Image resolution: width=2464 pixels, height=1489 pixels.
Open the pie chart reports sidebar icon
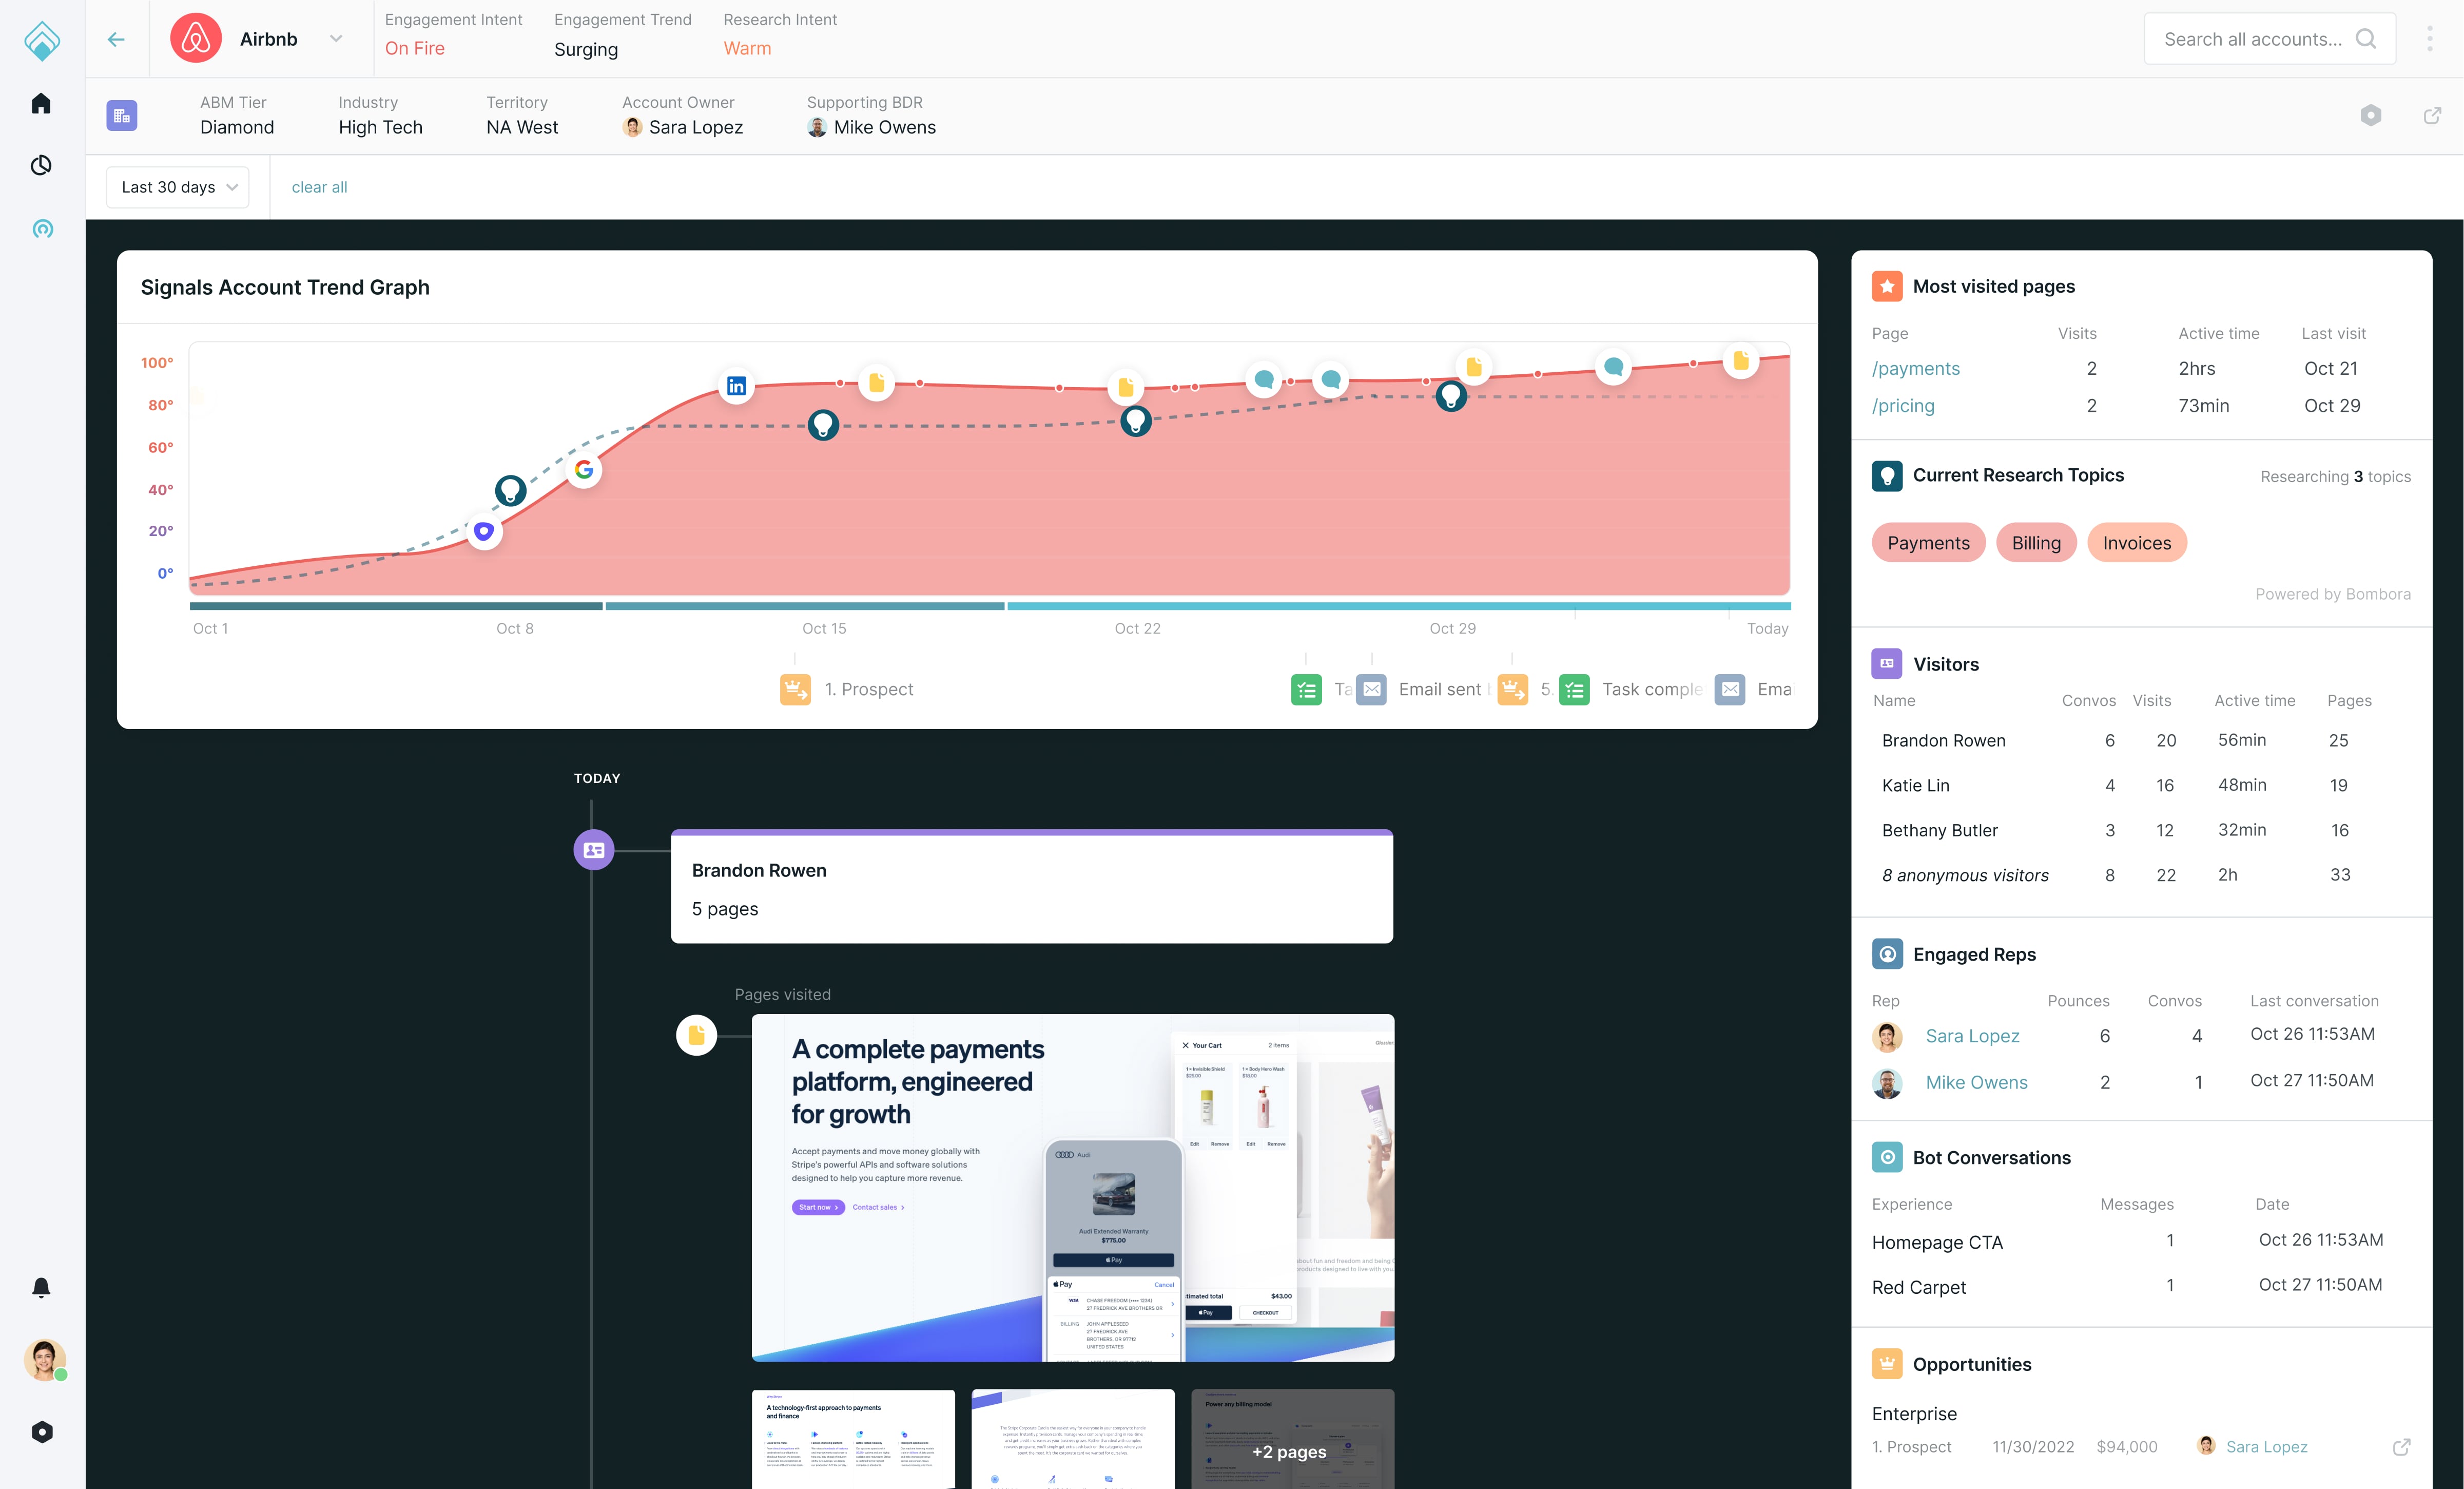[x=41, y=165]
